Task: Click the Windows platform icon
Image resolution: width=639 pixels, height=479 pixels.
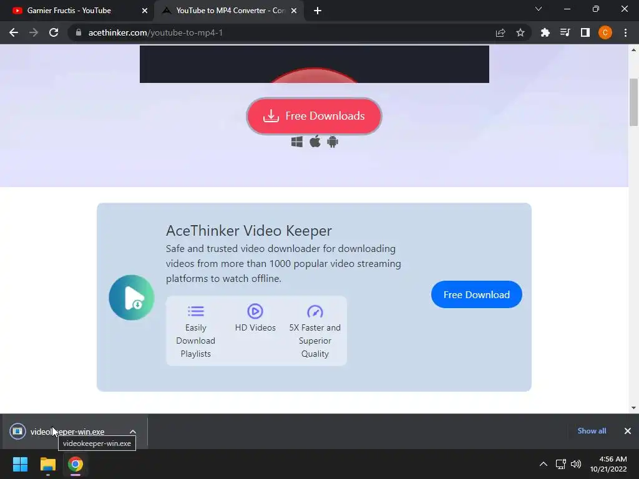Action: tap(297, 142)
